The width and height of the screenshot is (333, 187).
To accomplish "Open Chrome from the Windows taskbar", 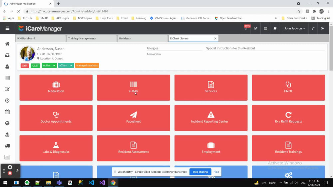I will click(113, 183).
